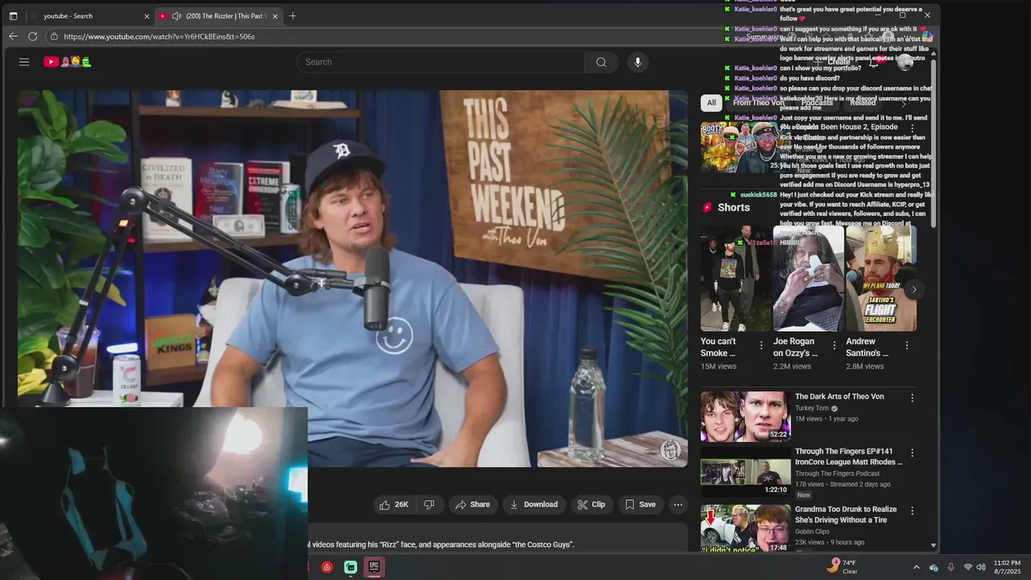
Task: Open the volume speaker tray icon
Action: pyautogui.click(x=981, y=567)
